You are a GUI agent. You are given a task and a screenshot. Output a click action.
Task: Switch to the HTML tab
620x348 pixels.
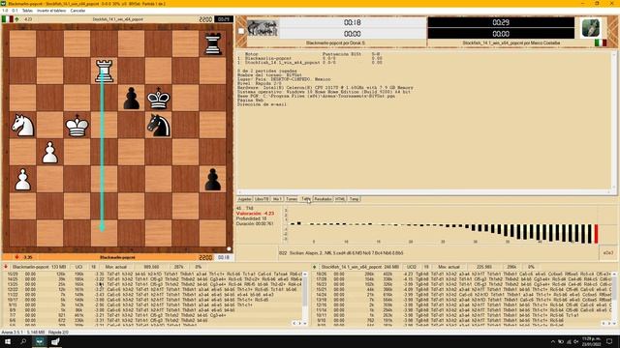(340, 199)
